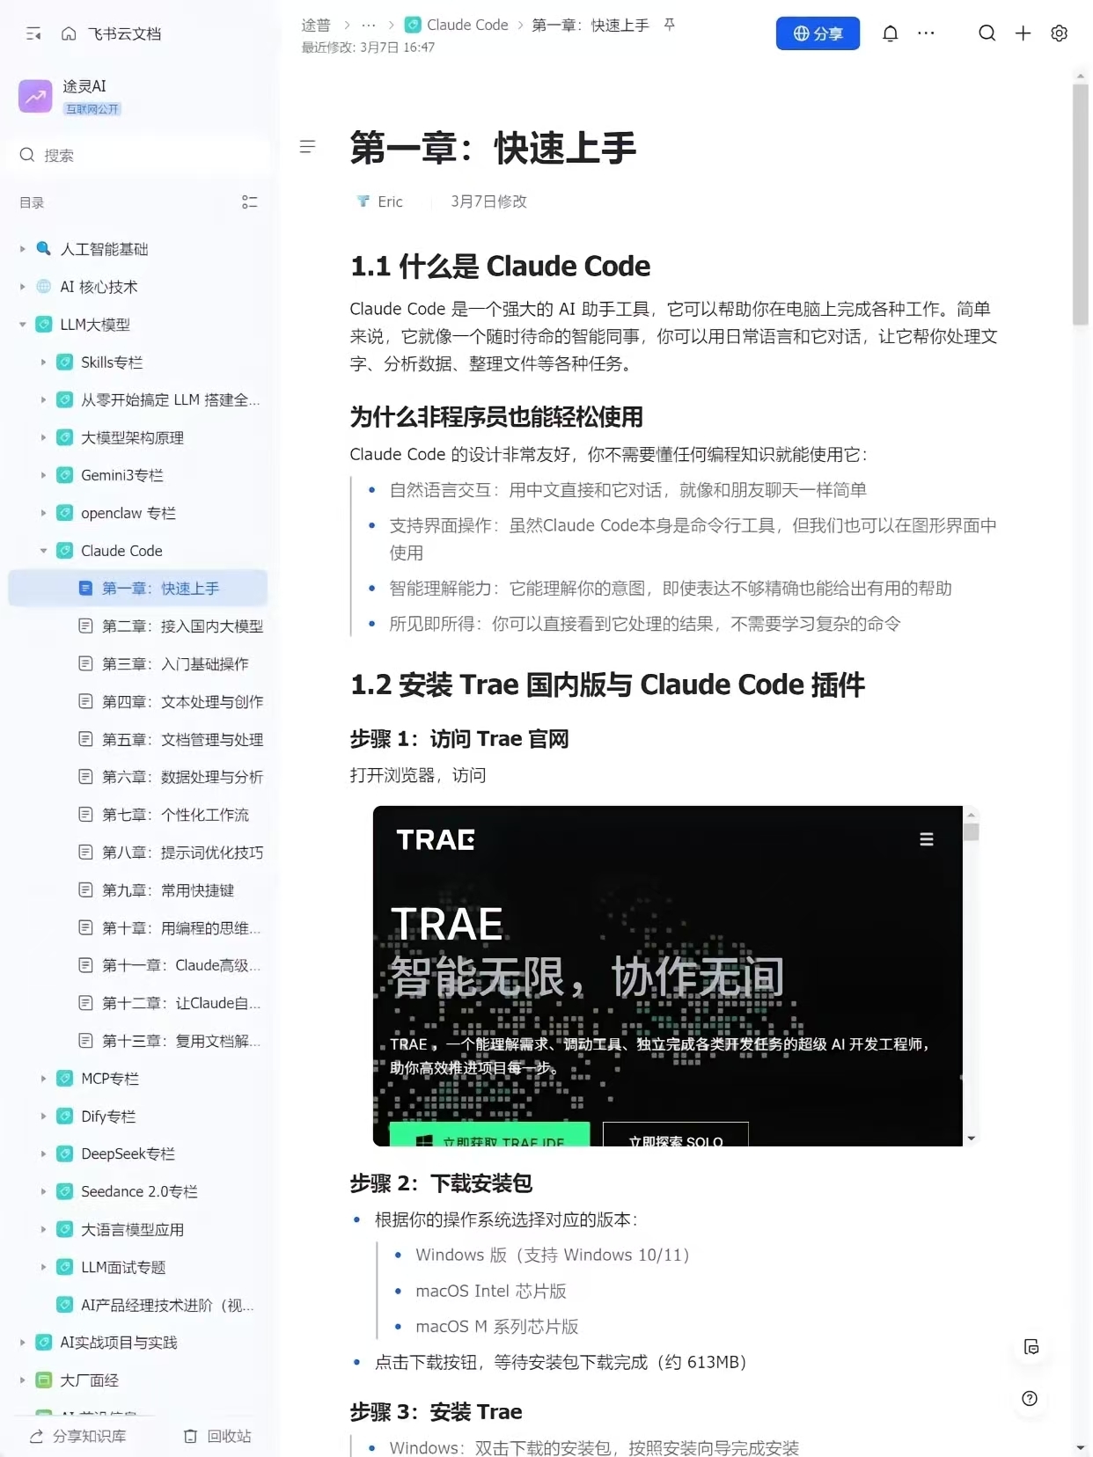Open search via the top-right magnifier icon

(x=987, y=33)
